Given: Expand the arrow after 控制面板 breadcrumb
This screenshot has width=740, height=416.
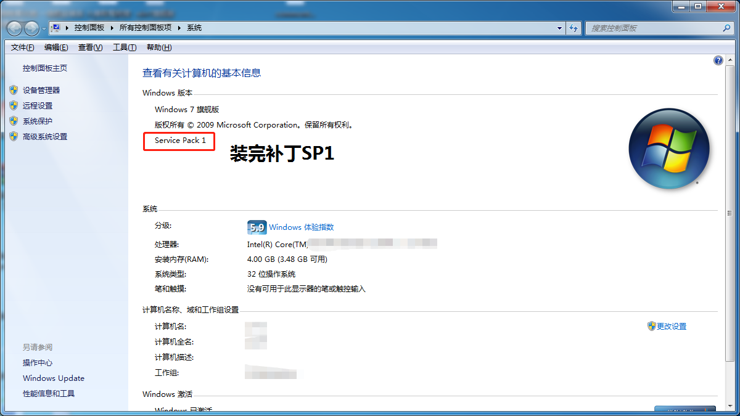Looking at the screenshot, I should [x=112, y=28].
